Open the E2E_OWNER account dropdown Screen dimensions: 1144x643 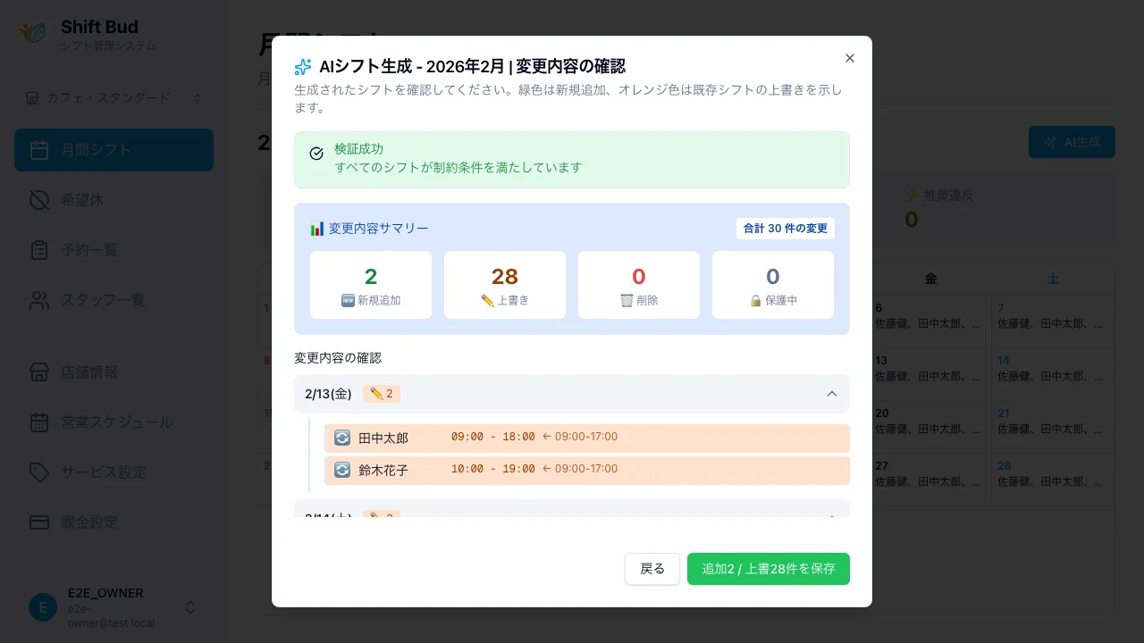(114, 607)
